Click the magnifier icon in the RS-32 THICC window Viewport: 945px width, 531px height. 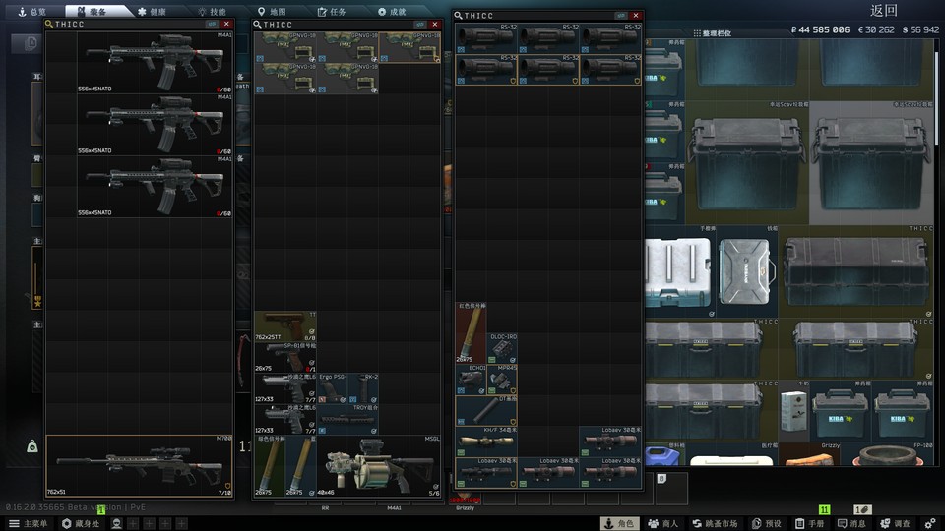coord(458,16)
